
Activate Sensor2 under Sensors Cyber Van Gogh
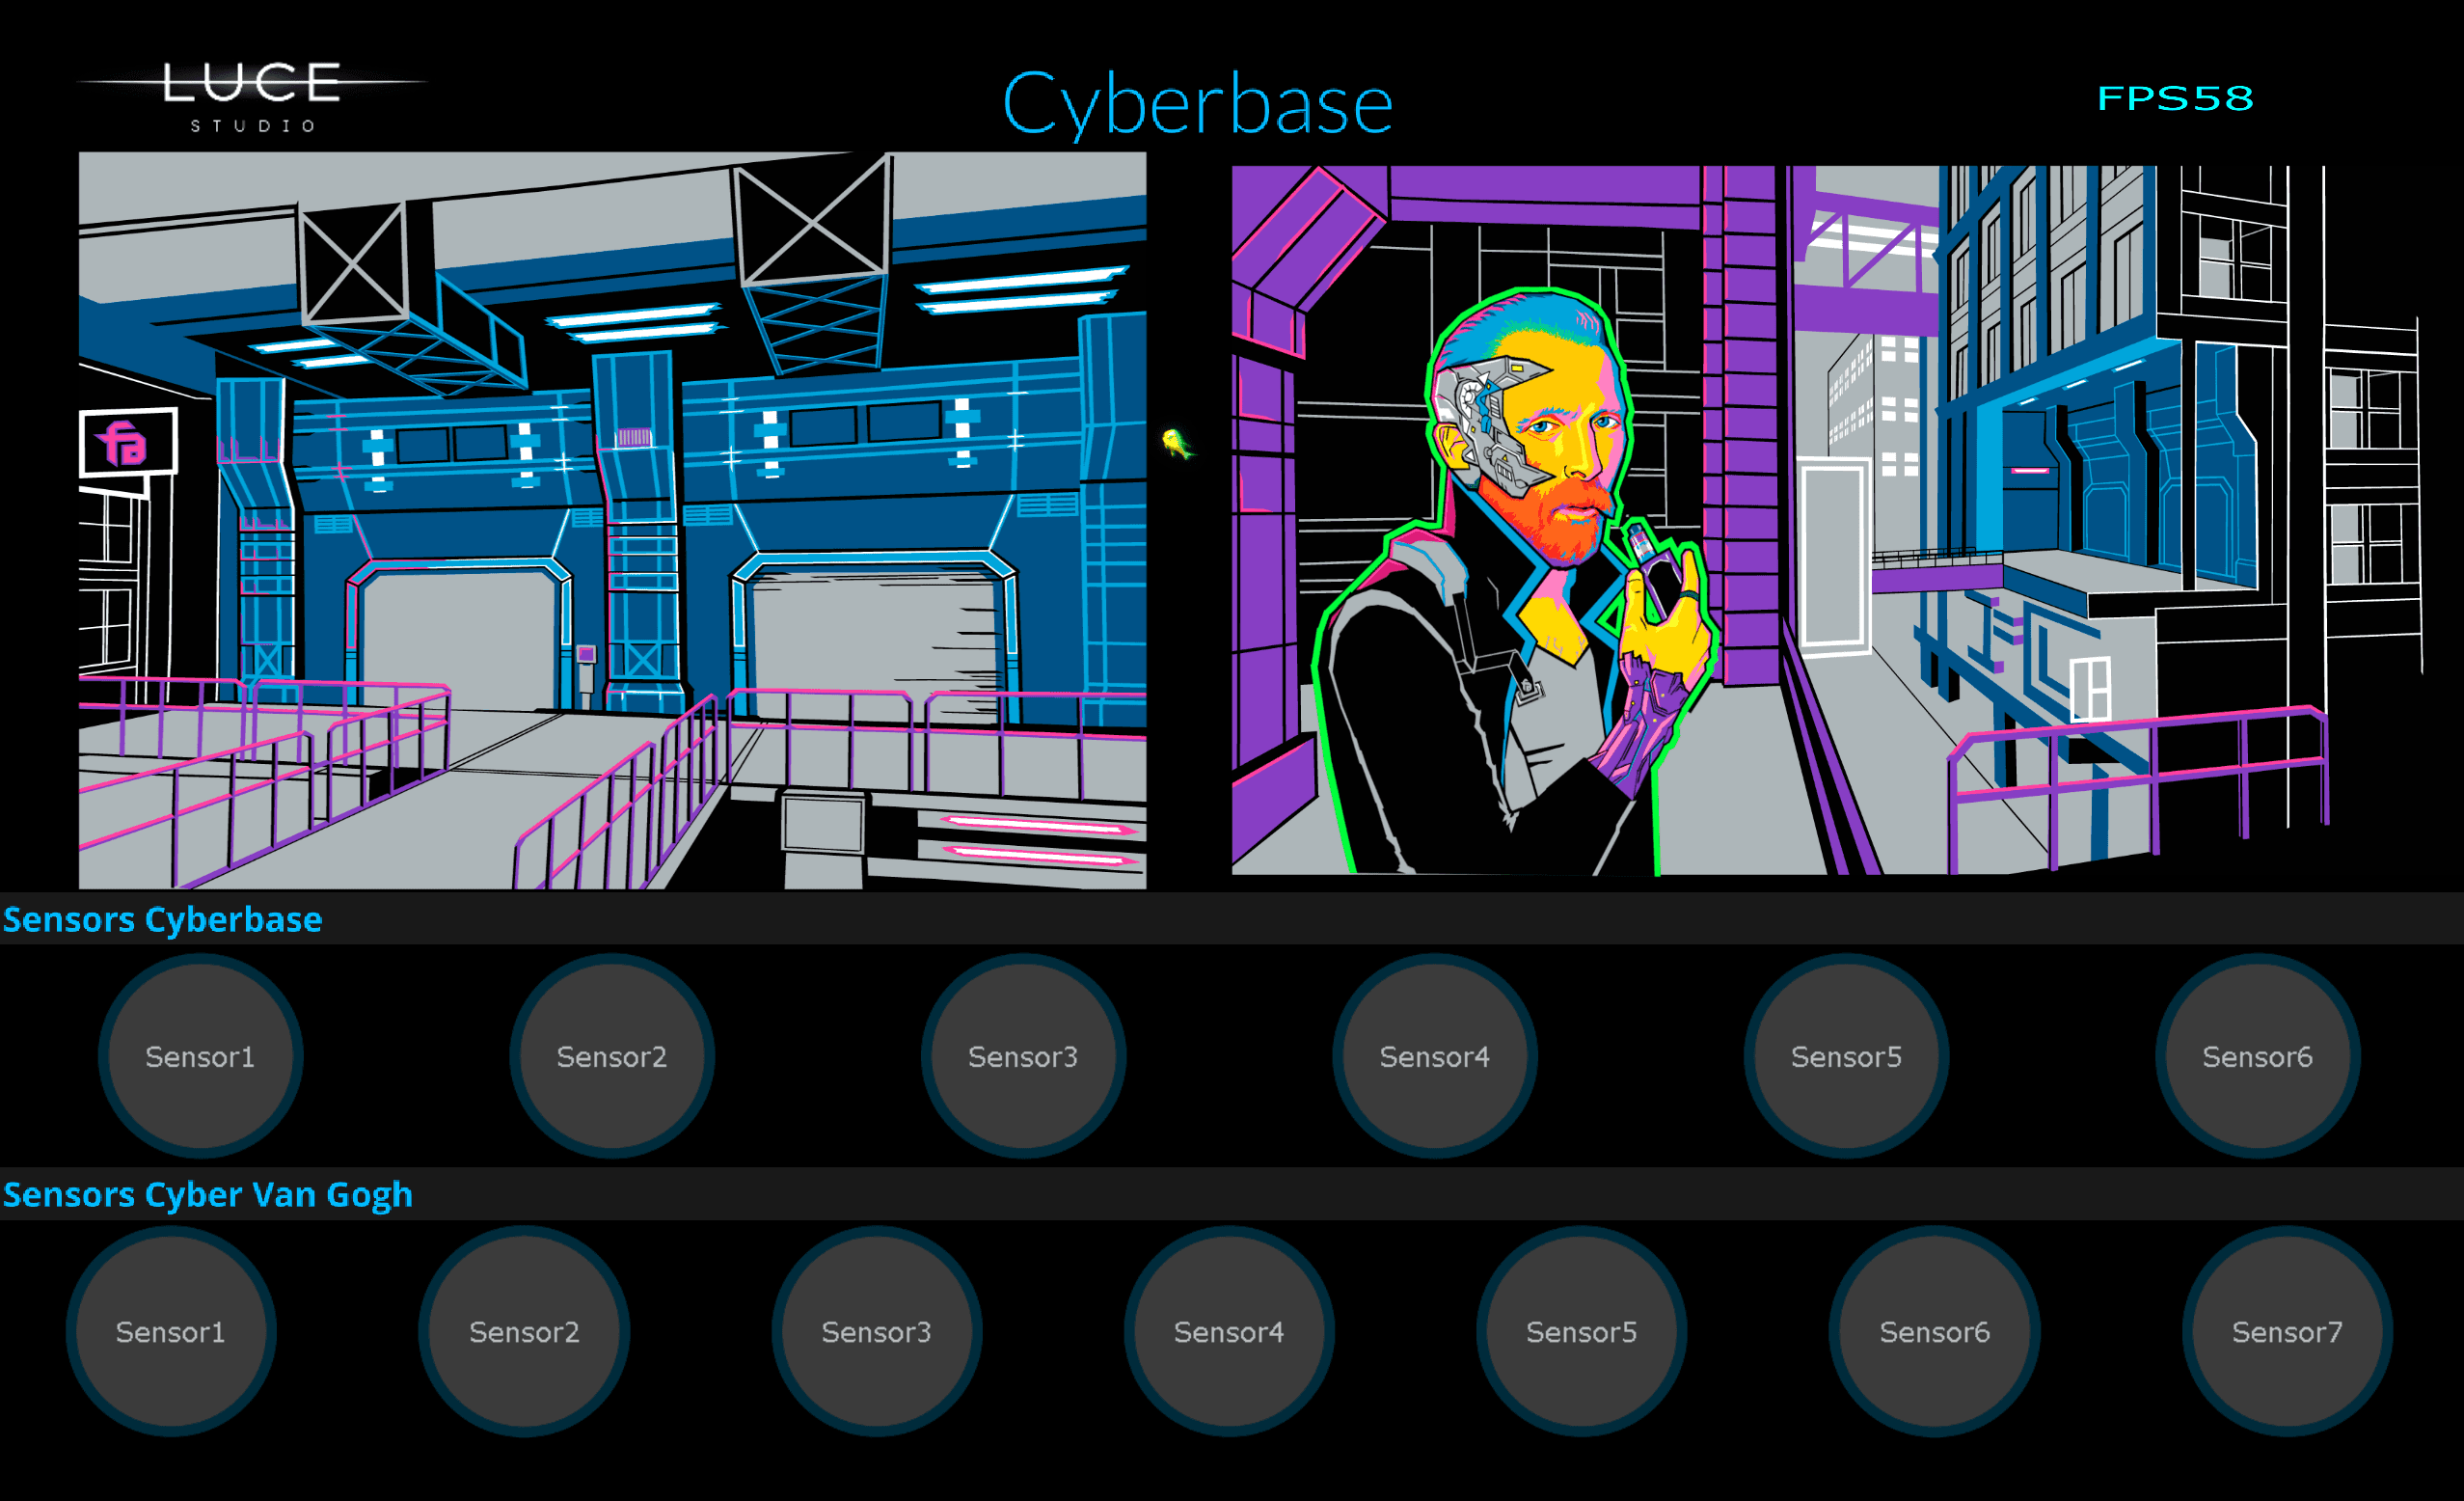pos(524,1331)
